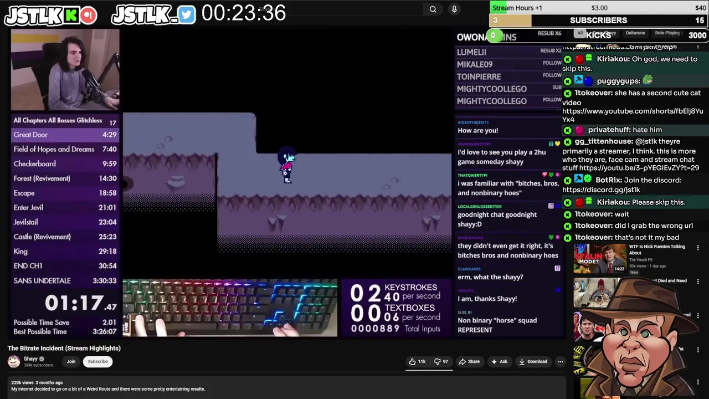Image resolution: width=709 pixels, height=399 pixels.
Task: Click the Join button
Action: [71, 361]
